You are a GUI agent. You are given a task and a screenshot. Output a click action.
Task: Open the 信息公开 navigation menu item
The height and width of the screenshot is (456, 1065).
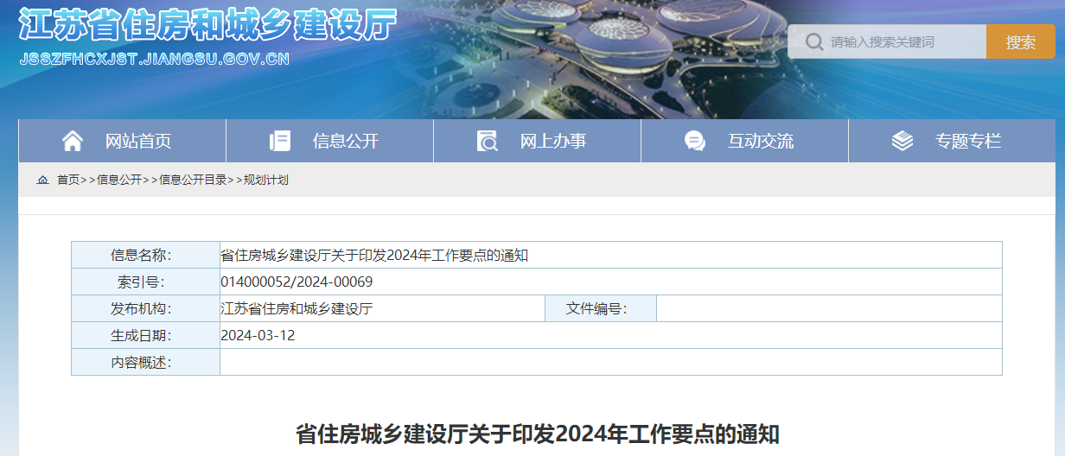tap(346, 141)
